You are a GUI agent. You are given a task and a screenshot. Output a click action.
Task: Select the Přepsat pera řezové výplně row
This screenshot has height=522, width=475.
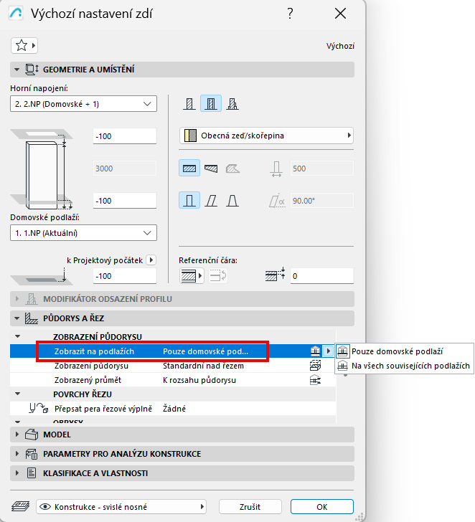pyautogui.click(x=173, y=409)
